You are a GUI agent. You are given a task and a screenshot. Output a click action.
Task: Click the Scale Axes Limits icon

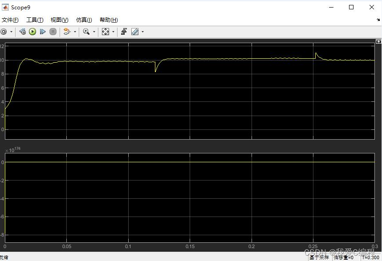point(106,32)
